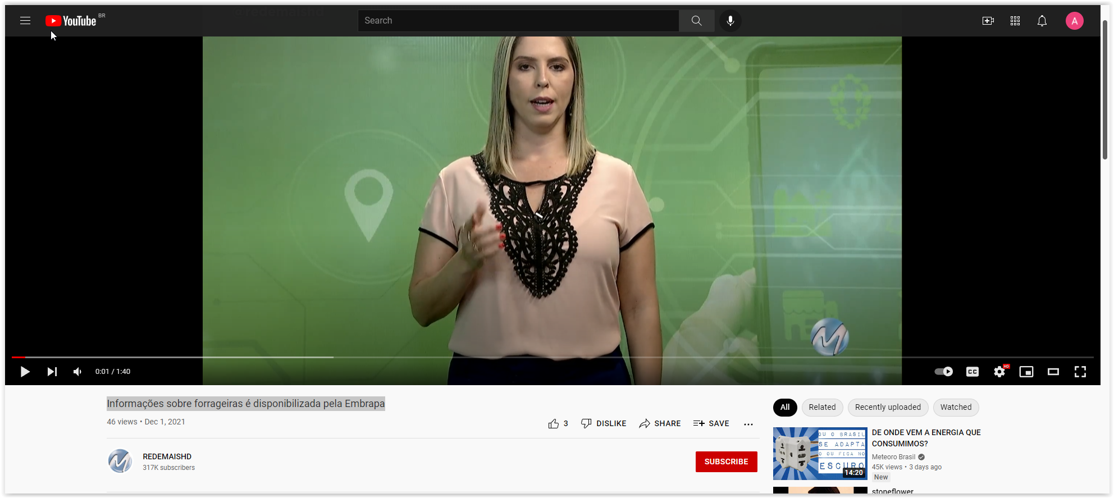Select the Recently uploaded chip
1114x498 pixels.
888,407
